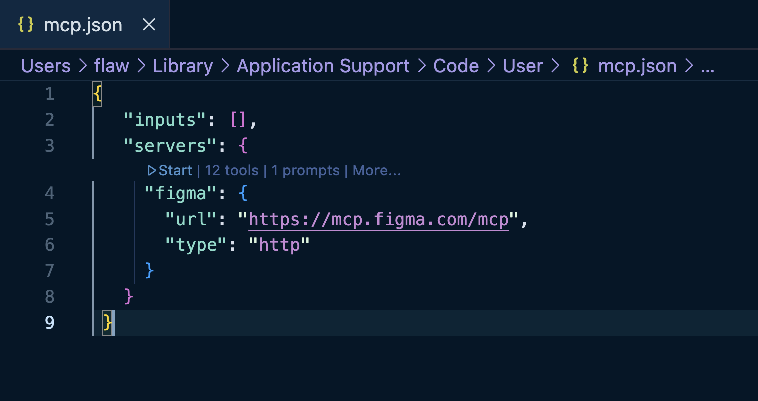Open the Application Support breadcrumb

[x=322, y=65]
